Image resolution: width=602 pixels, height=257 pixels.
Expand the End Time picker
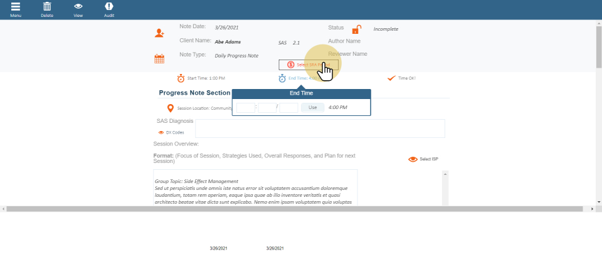283,78
